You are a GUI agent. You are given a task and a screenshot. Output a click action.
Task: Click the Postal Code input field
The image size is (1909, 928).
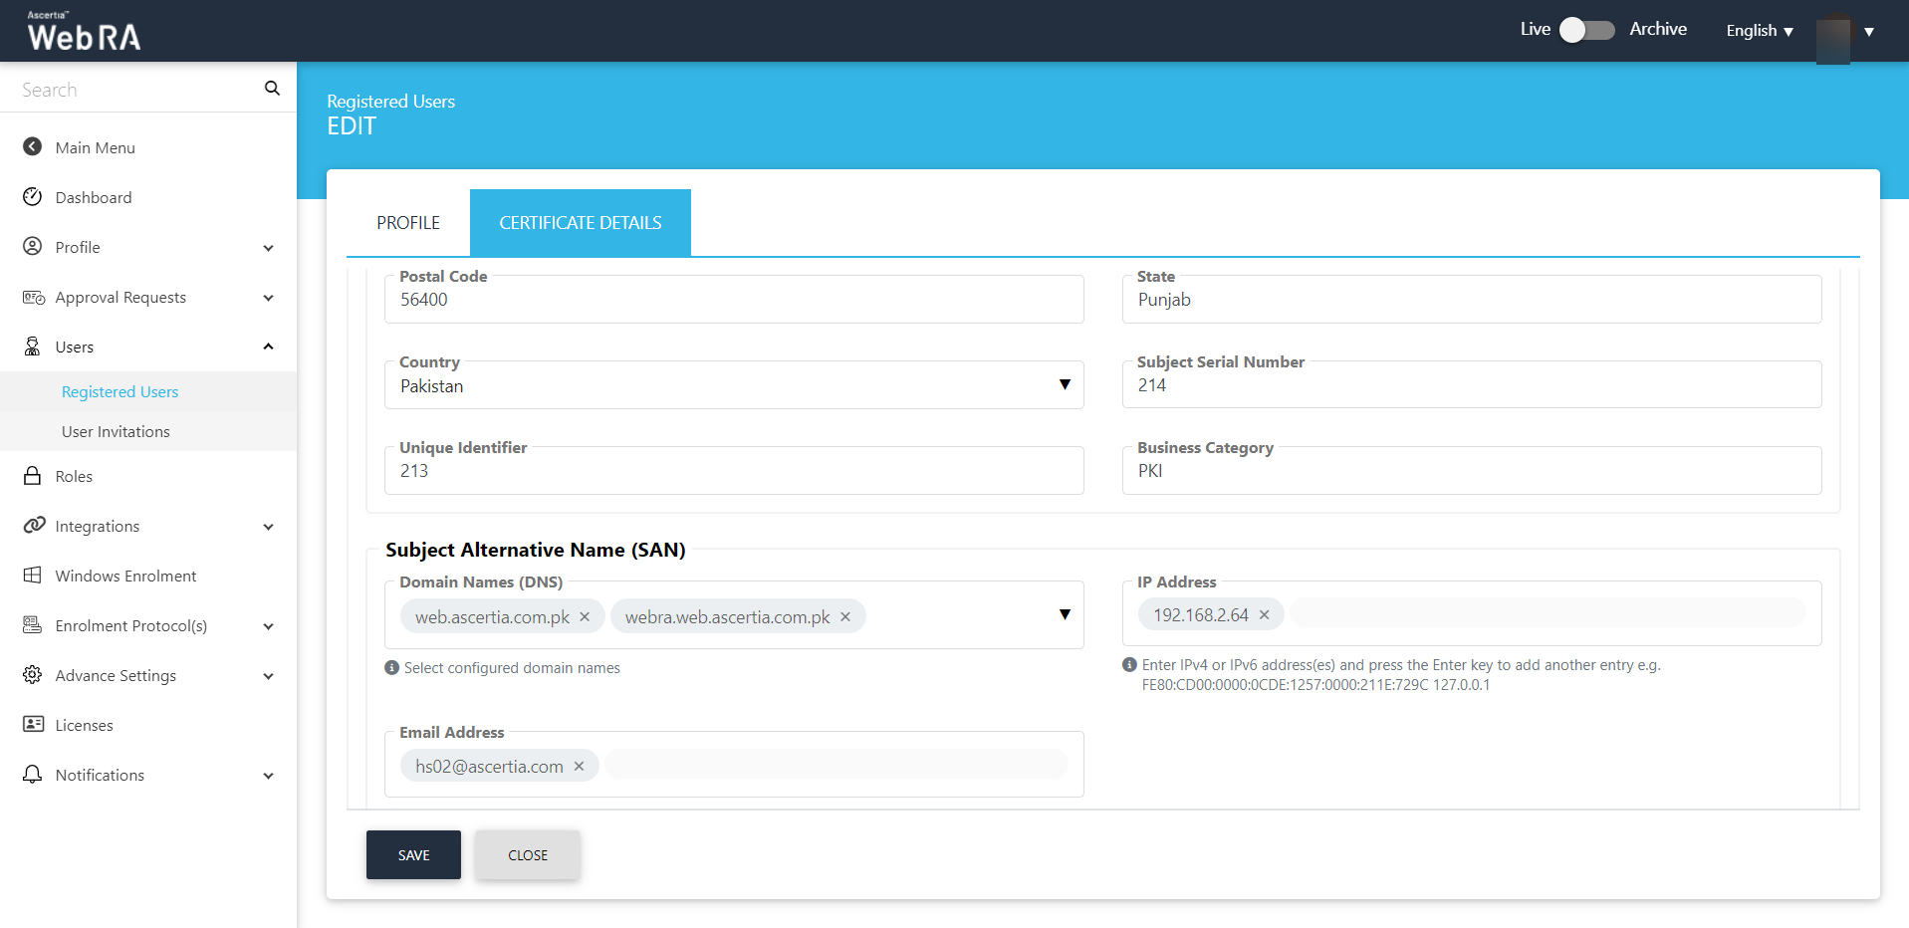pyautogui.click(x=734, y=301)
